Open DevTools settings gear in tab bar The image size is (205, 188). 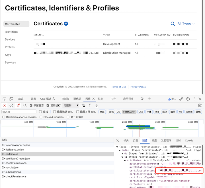(x=188, y=99)
